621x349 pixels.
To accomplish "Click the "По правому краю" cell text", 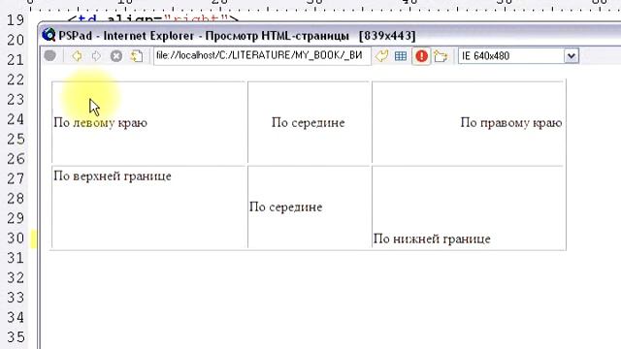I will (511, 123).
